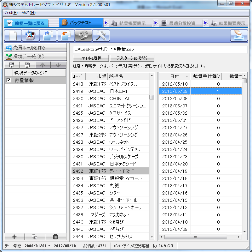
Task: Click the stock list scroll up arrow
Action: tap(152, 75)
